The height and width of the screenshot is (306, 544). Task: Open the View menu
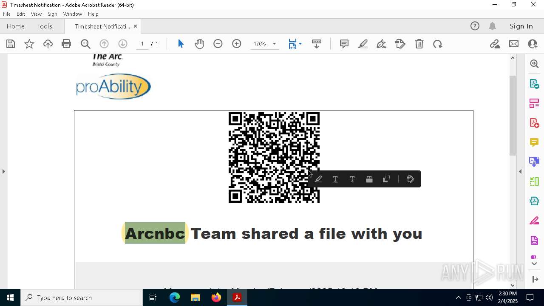pos(37,14)
